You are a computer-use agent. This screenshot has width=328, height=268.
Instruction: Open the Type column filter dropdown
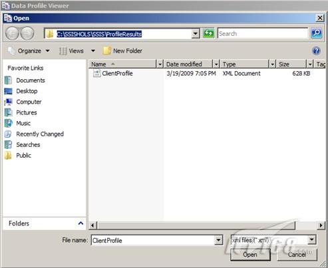(x=272, y=65)
